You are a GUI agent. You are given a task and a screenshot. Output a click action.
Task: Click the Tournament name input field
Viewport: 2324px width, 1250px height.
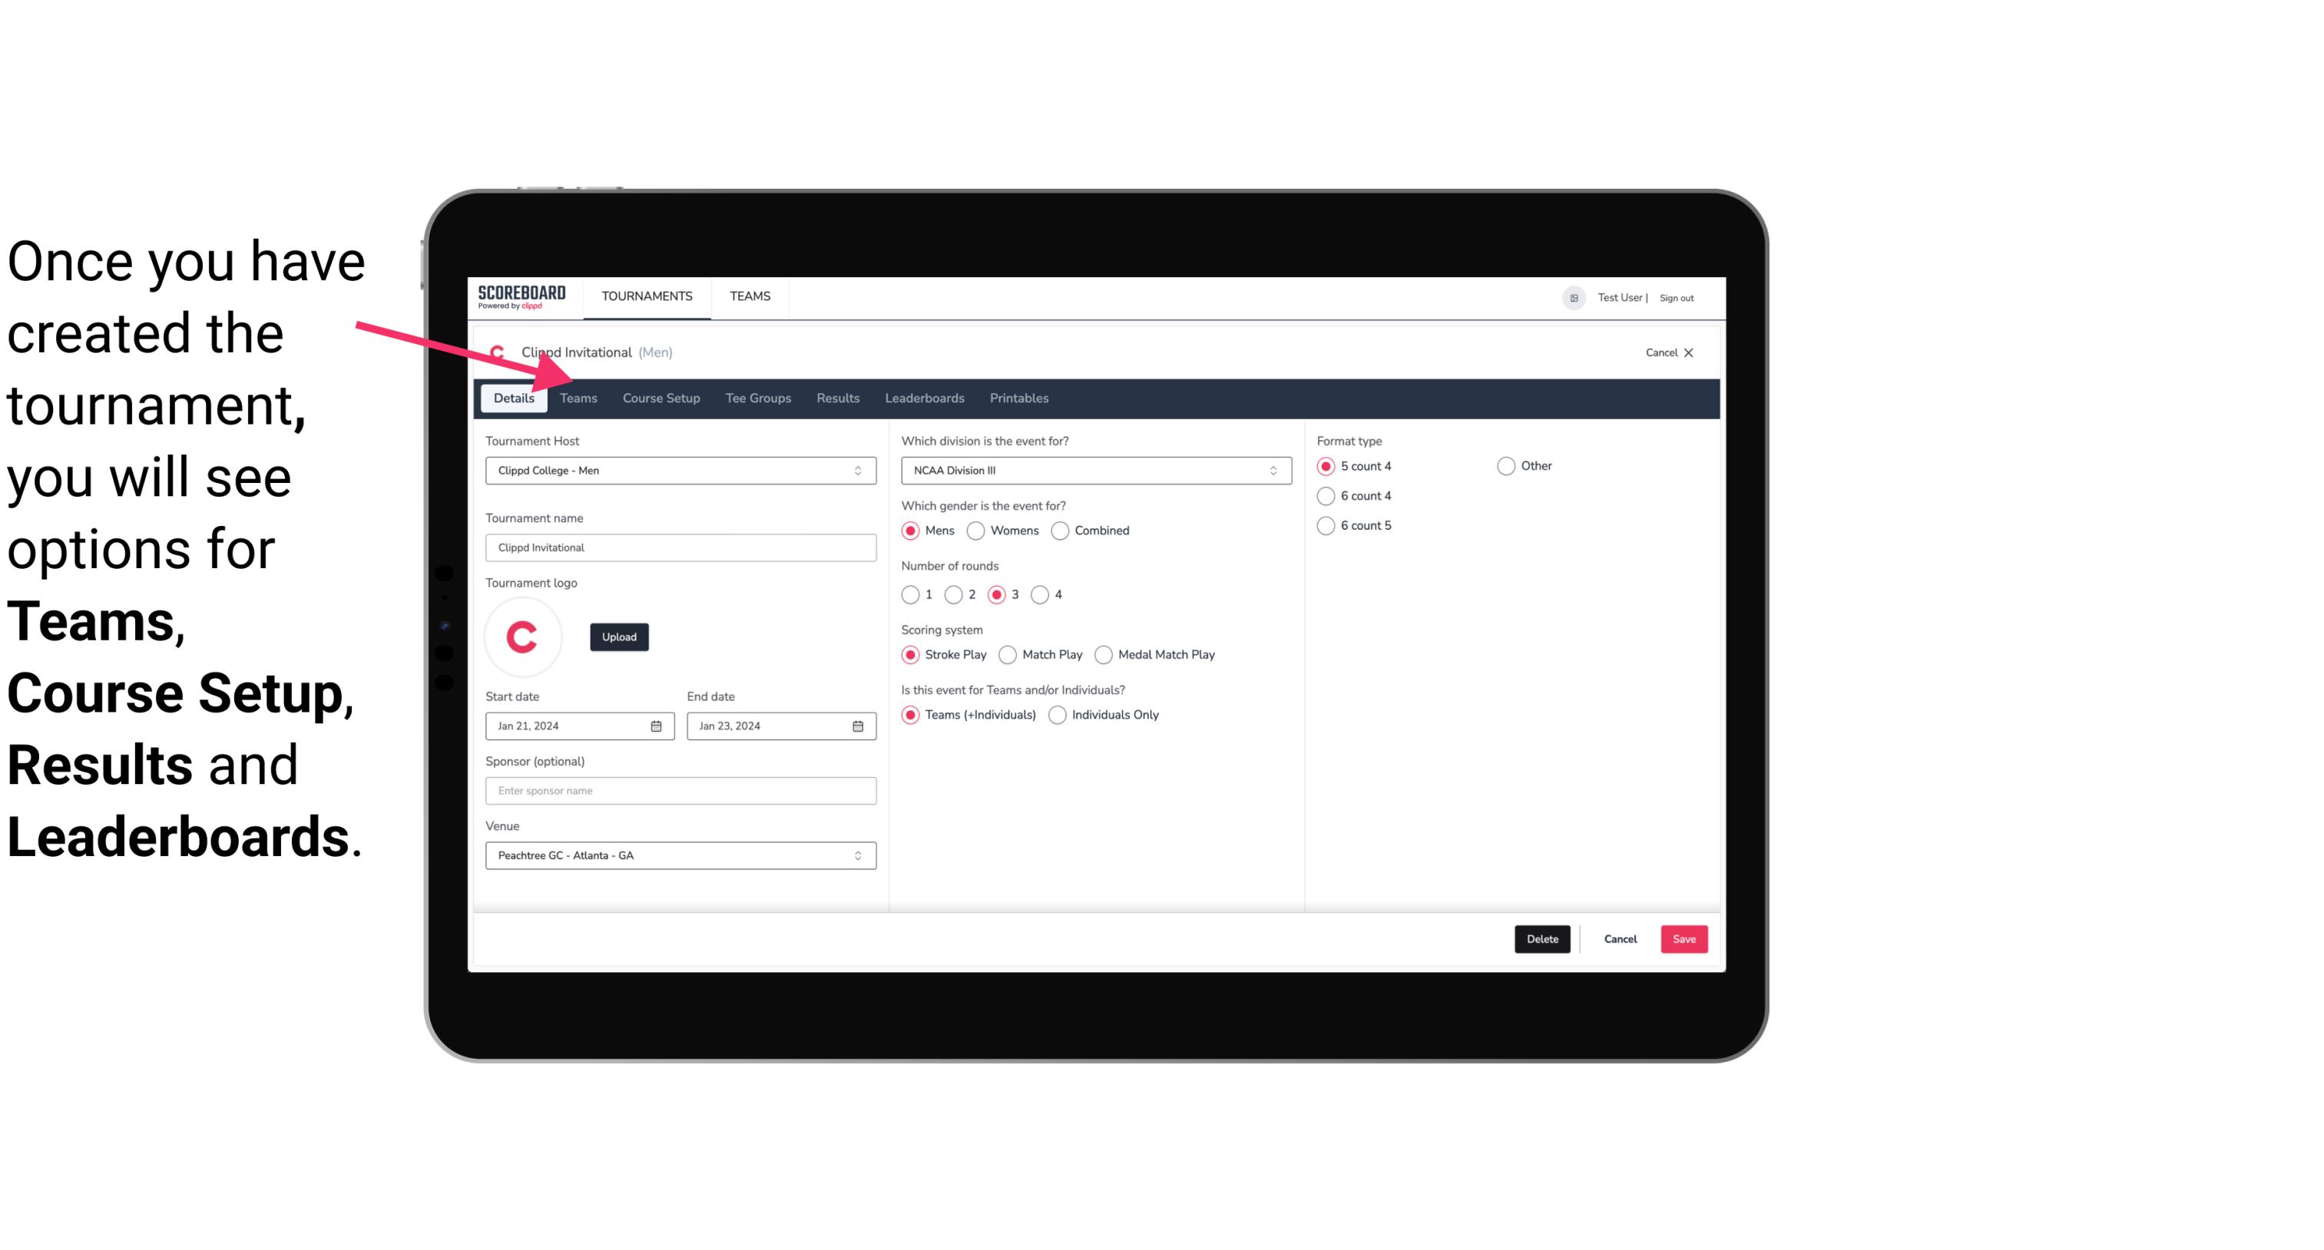(x=680, y=547)
